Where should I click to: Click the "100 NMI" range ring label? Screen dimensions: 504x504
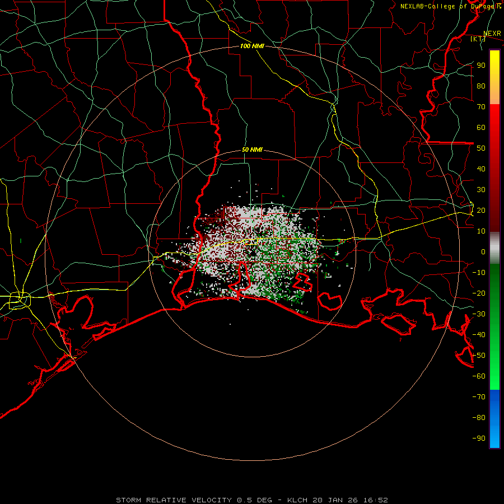[x=252, y=46]
